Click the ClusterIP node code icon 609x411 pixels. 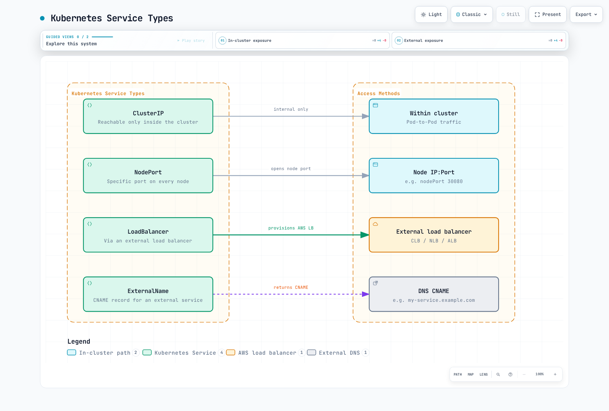pos(90,105)
